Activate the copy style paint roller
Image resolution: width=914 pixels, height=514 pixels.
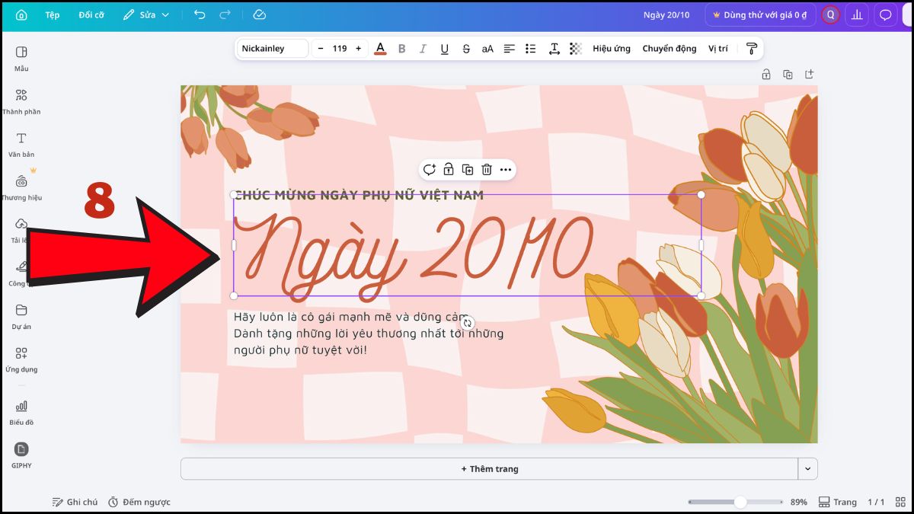(x=752, y=49)
